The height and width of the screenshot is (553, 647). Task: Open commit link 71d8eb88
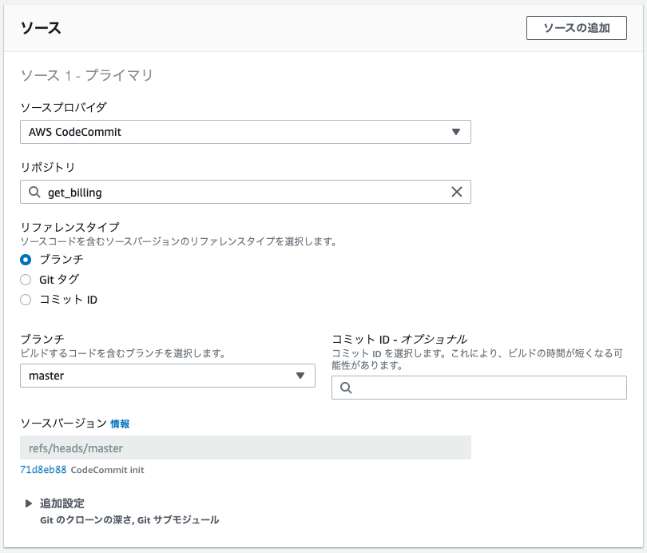pos(43,470)
